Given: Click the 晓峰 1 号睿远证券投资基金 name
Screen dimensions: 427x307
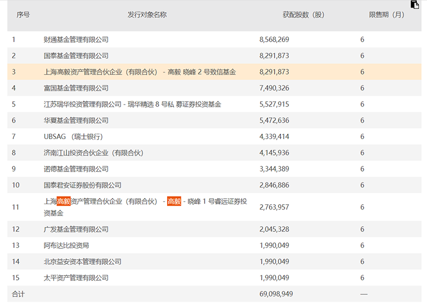Looking at the screenshot, I should pos(145,207).
